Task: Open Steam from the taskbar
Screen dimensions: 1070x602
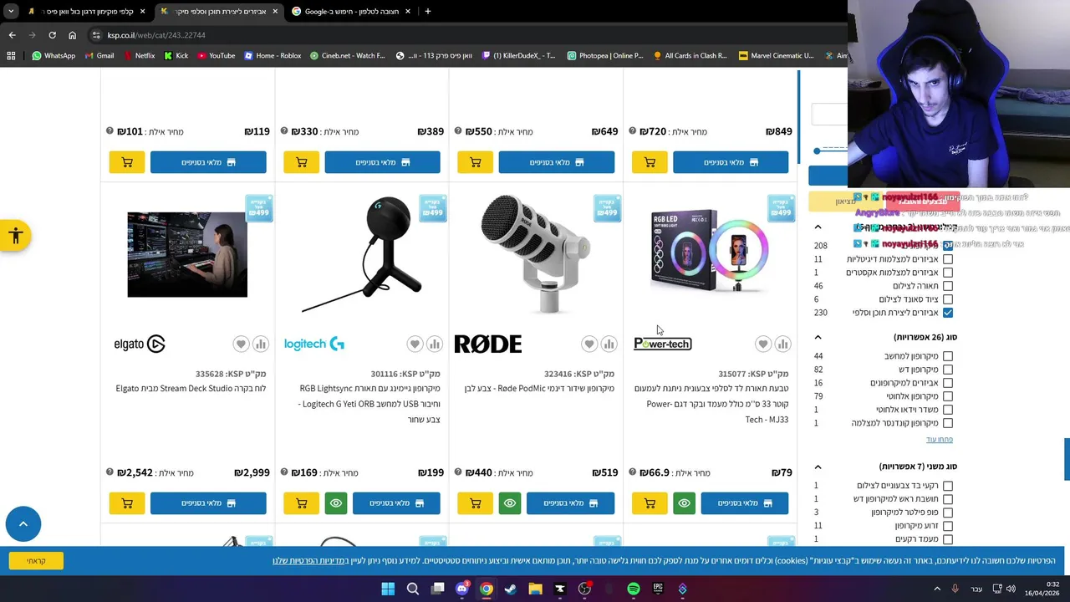Action: pos(511,589)
